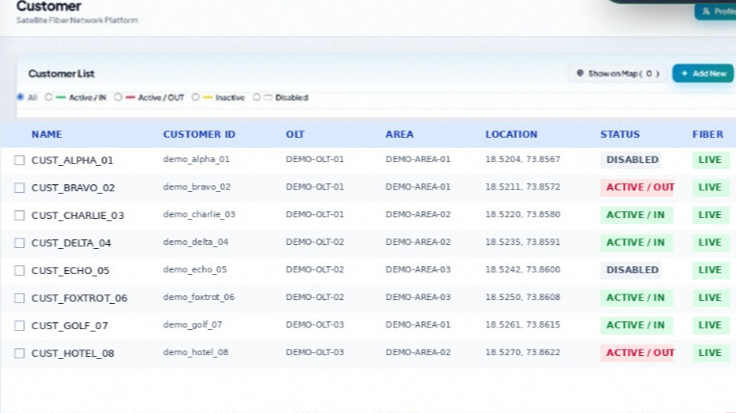Click the map pin icon in Show on Map
The width and height of the screenshot is (736, 413).
580,73
